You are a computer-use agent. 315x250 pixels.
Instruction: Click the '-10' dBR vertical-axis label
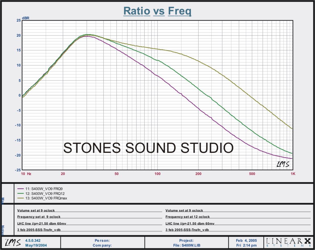pos(18,125)
